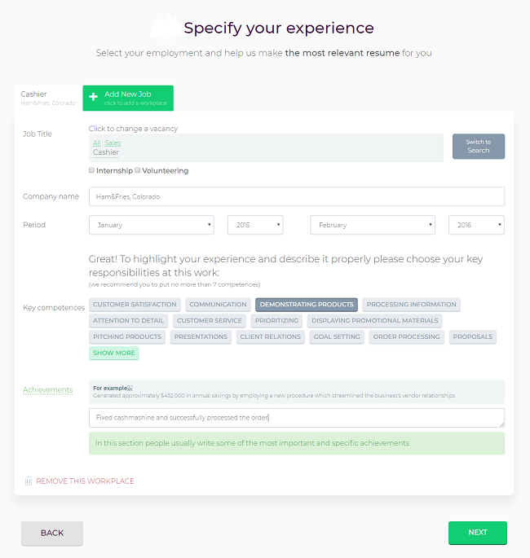The height and width of the screenshot is (558, 530).
Task: Select the Customer Service competence tag
Action: (210, 321)
